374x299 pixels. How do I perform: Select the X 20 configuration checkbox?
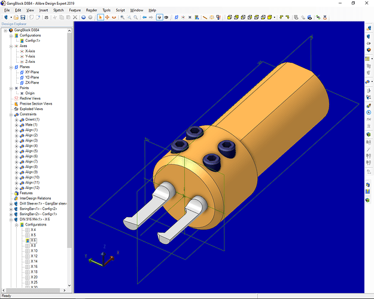(x=28, y=277)
